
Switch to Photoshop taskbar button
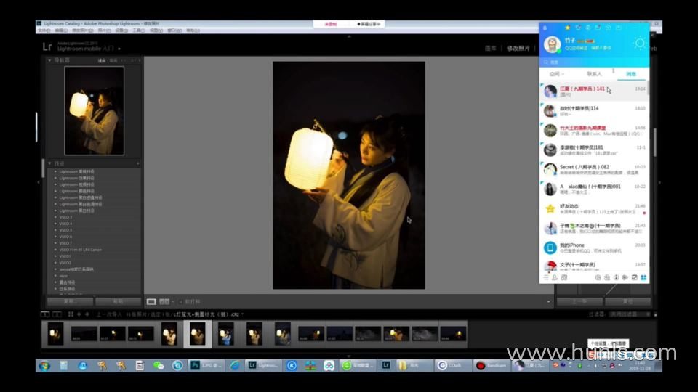pos(206,365)
